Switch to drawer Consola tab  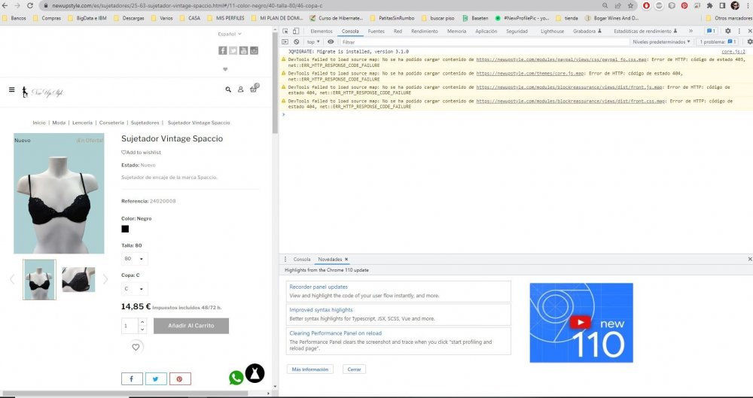point(302,260)
